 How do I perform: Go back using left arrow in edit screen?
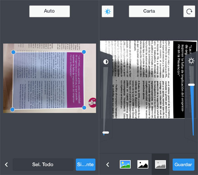(108, 165)
